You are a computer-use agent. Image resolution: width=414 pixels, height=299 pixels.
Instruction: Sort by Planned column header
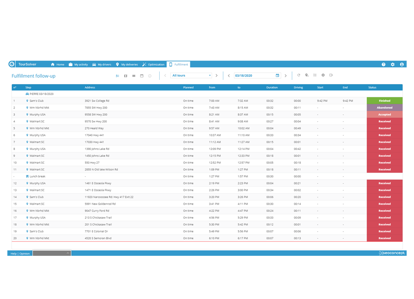(188, 88)
